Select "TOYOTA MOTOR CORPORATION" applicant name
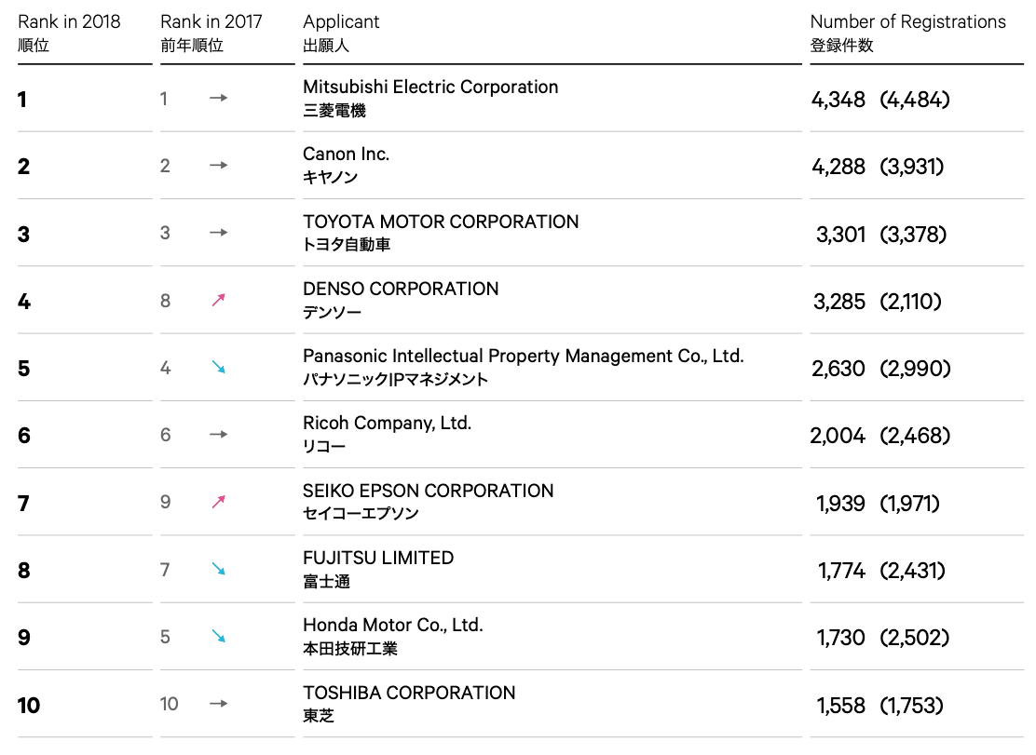This screenshot has width=1036, height=755. pyautogui.click(x=441, y=222)
